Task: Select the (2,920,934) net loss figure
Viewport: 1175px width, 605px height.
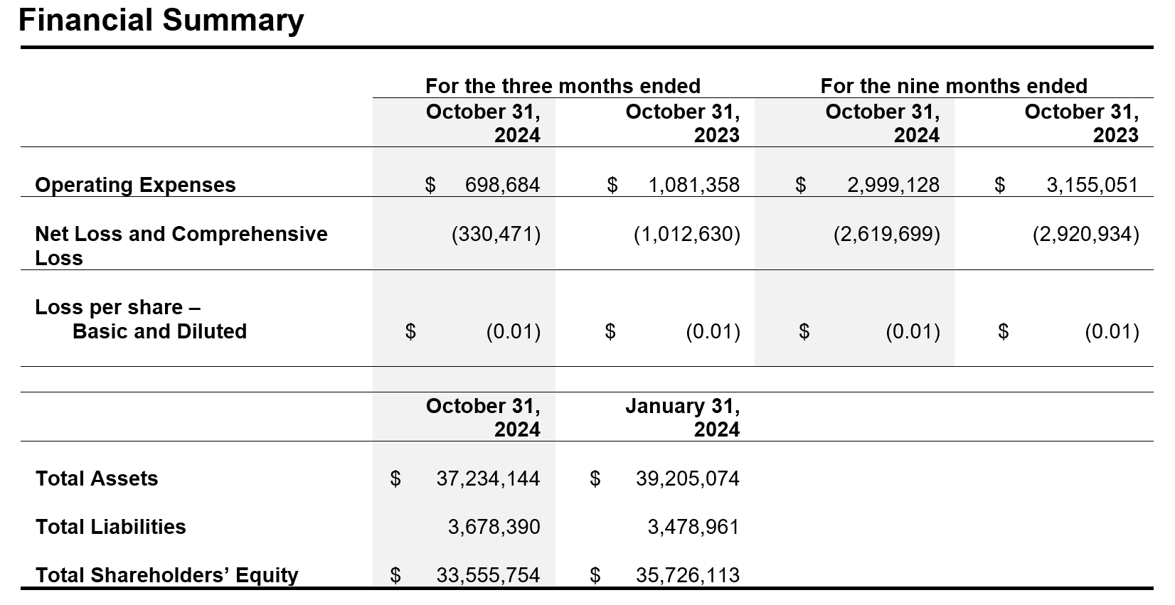Action: [1085, 234]
